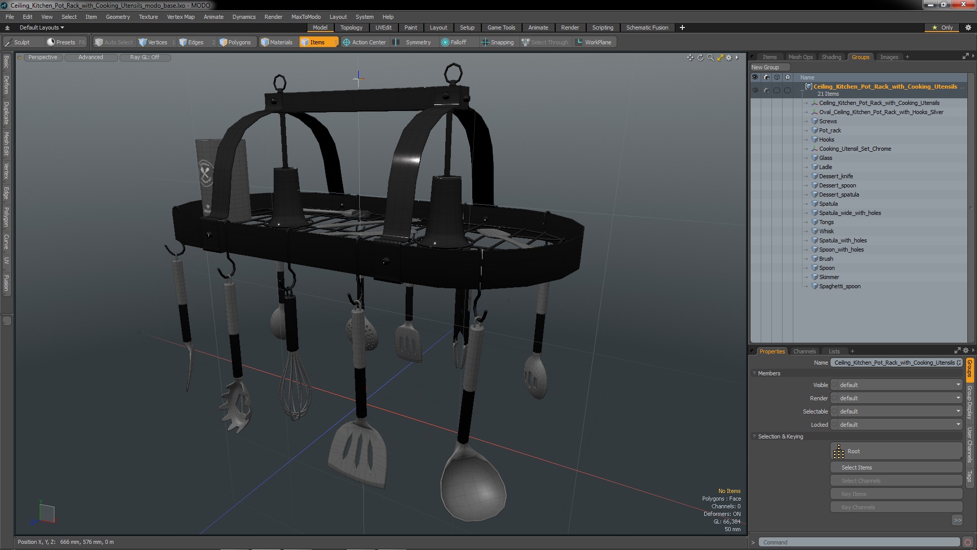Image resolution: width=977 pixels, height=550 pixels.
Task: Click the Command input field
Action: (858, 542)
